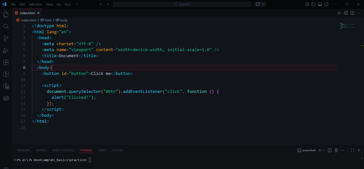Click the closing </html> tag on line 17
This screenshot has height=169, width=364.
[40, 121]
